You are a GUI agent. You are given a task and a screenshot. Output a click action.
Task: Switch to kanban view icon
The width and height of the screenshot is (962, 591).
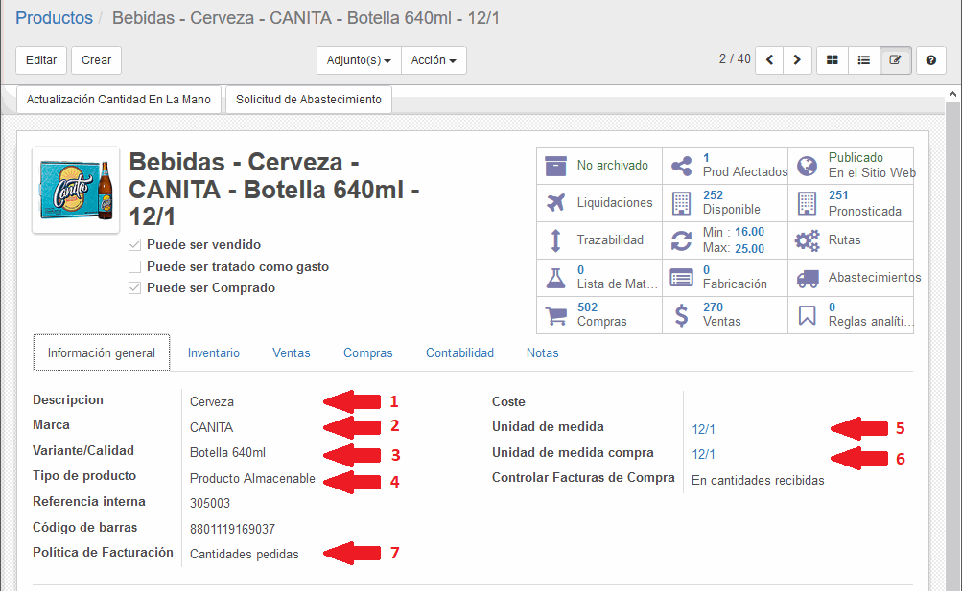833,60
